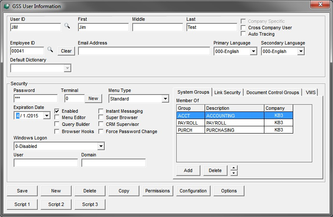Click Delete under Member Of list
The image size is (333, 217).
point(215,170)
